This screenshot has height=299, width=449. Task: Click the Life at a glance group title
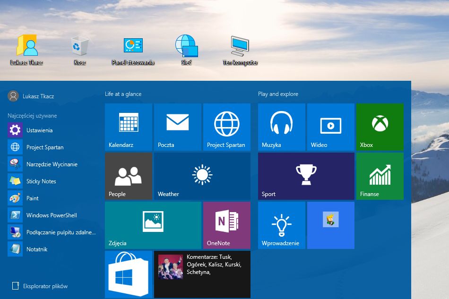pos(123,94)
